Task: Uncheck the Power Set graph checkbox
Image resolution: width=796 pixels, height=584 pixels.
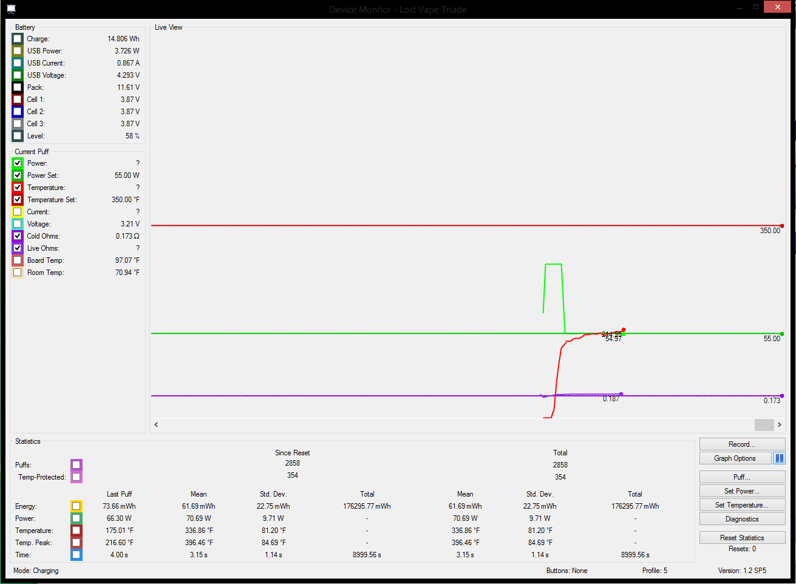Action: [x=18, y=175]
